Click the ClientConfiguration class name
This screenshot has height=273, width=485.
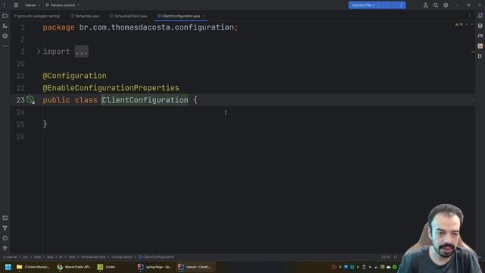point(145,100)
